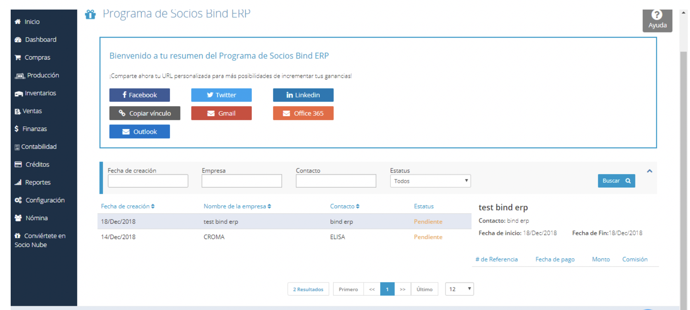Go to Primero page button
This screenshot has width=690, height=310.
point(348,289)
